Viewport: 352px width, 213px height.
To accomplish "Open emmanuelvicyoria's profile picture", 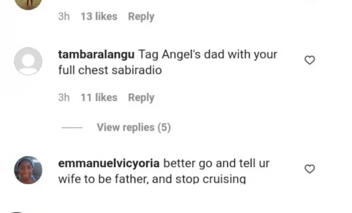I will click(x=28, y=170).
